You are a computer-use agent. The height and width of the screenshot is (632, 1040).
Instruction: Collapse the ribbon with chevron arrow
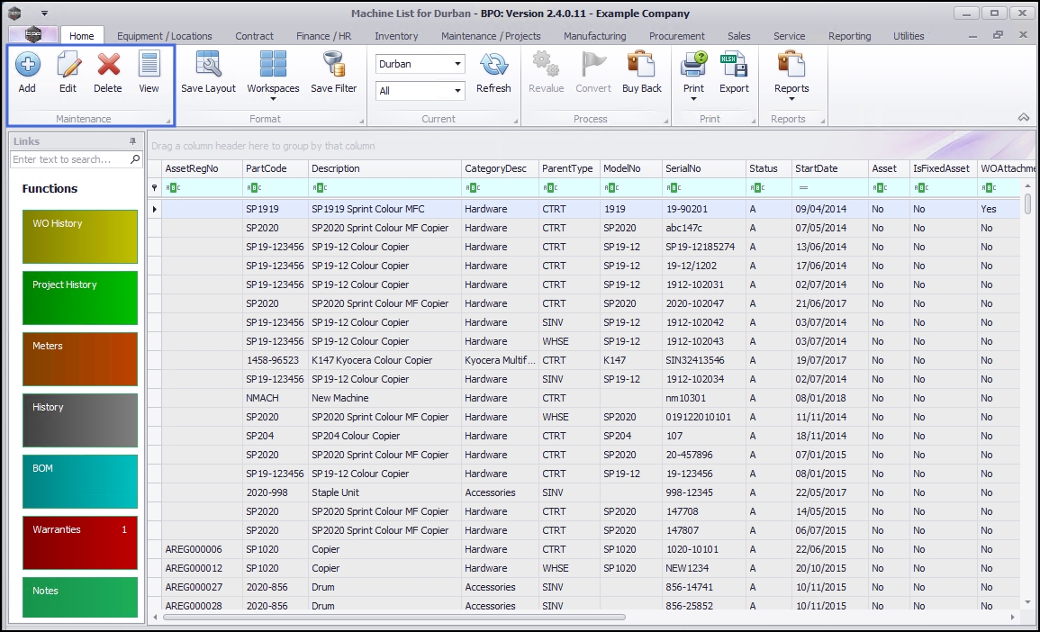pos(1024,118)
